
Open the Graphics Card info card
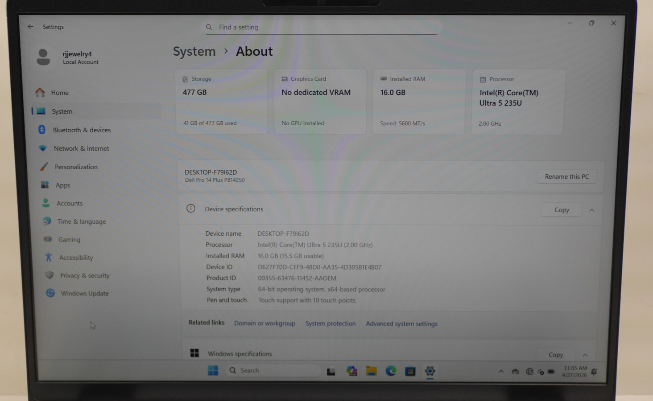coord(320,102)
